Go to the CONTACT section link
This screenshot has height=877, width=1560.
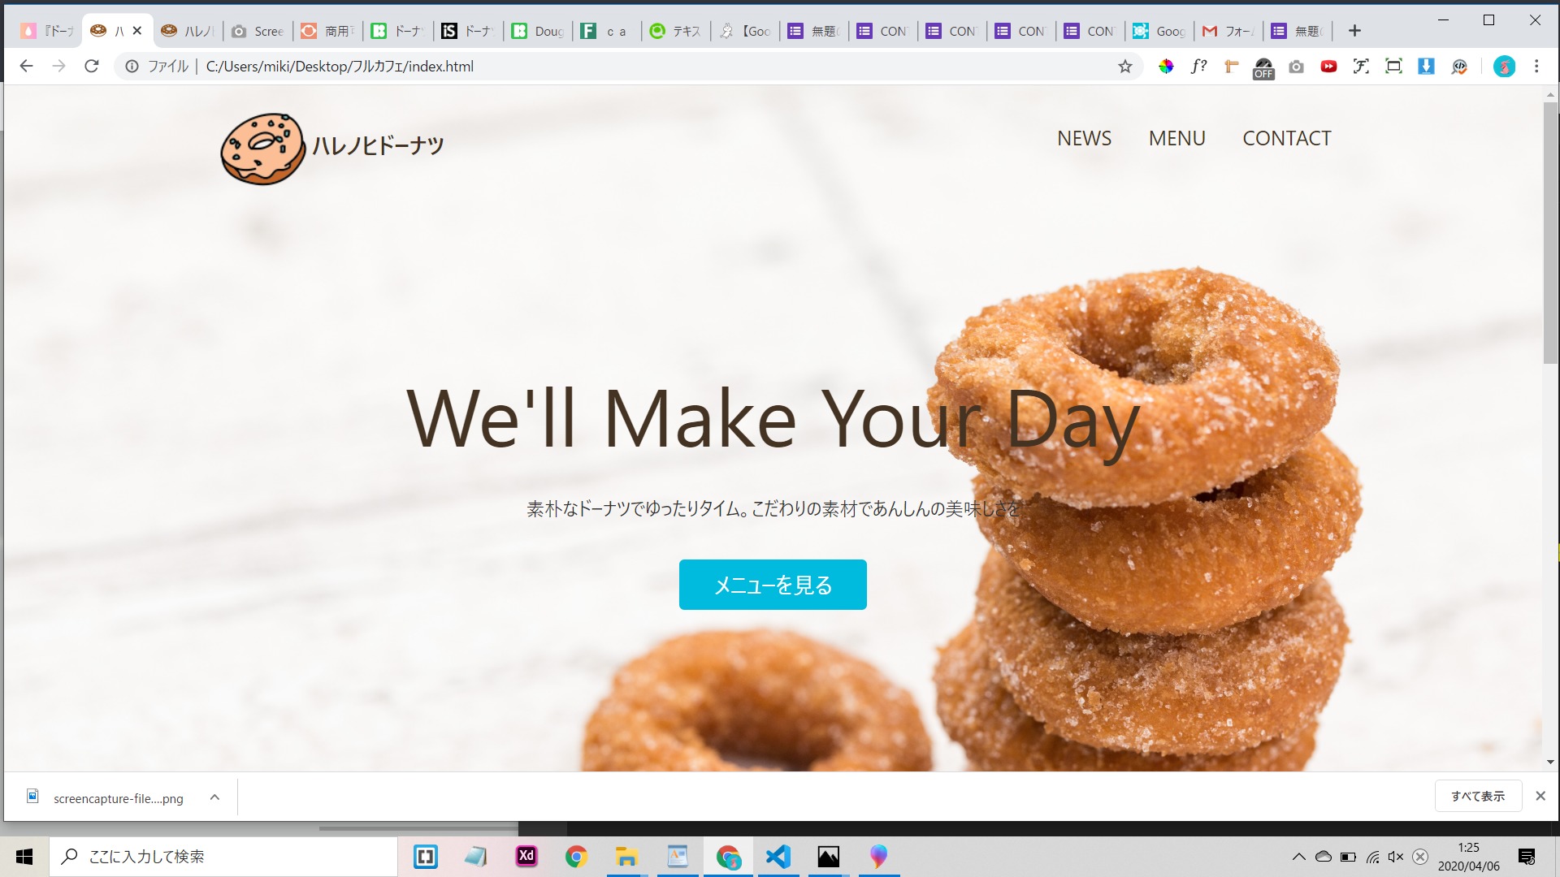1286,139
